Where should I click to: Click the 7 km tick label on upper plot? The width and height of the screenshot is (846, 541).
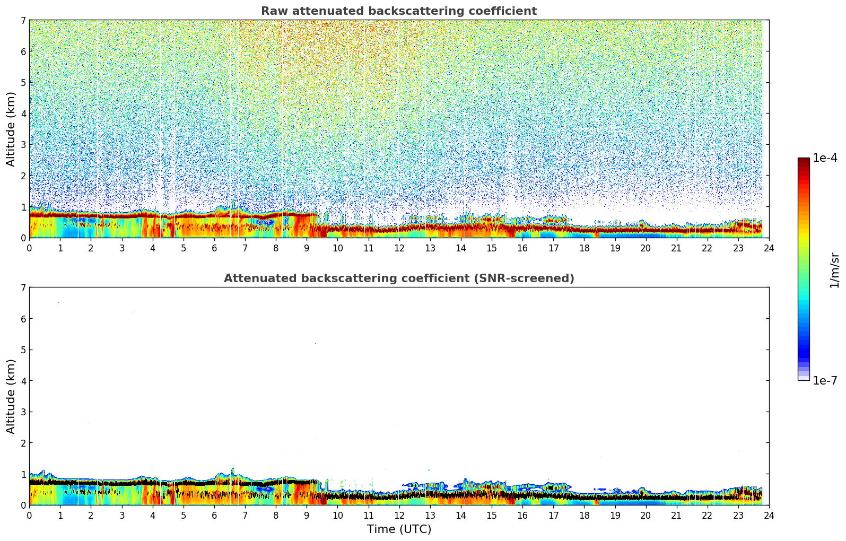pos(23,20)
